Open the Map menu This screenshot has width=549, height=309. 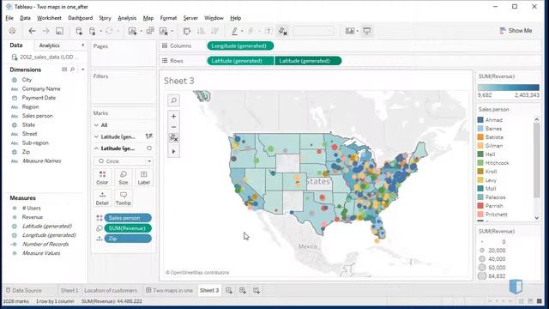148,18
